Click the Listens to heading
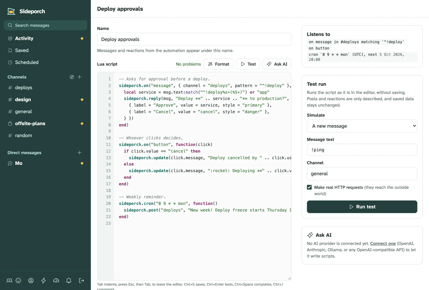This screenshot has height=290, width=429. [319, 34]
